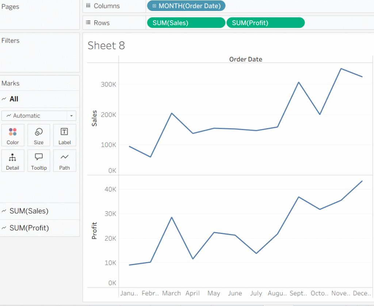Open the Size marks card
This screenshot has height=306, width=374.
[39, 135]
